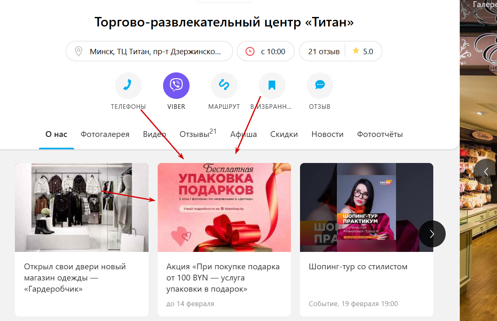Image resolution: width=497 pixels, height=321 pixels.
Task: Switch to the Видео tab
Action: click(x=154, y=134)
